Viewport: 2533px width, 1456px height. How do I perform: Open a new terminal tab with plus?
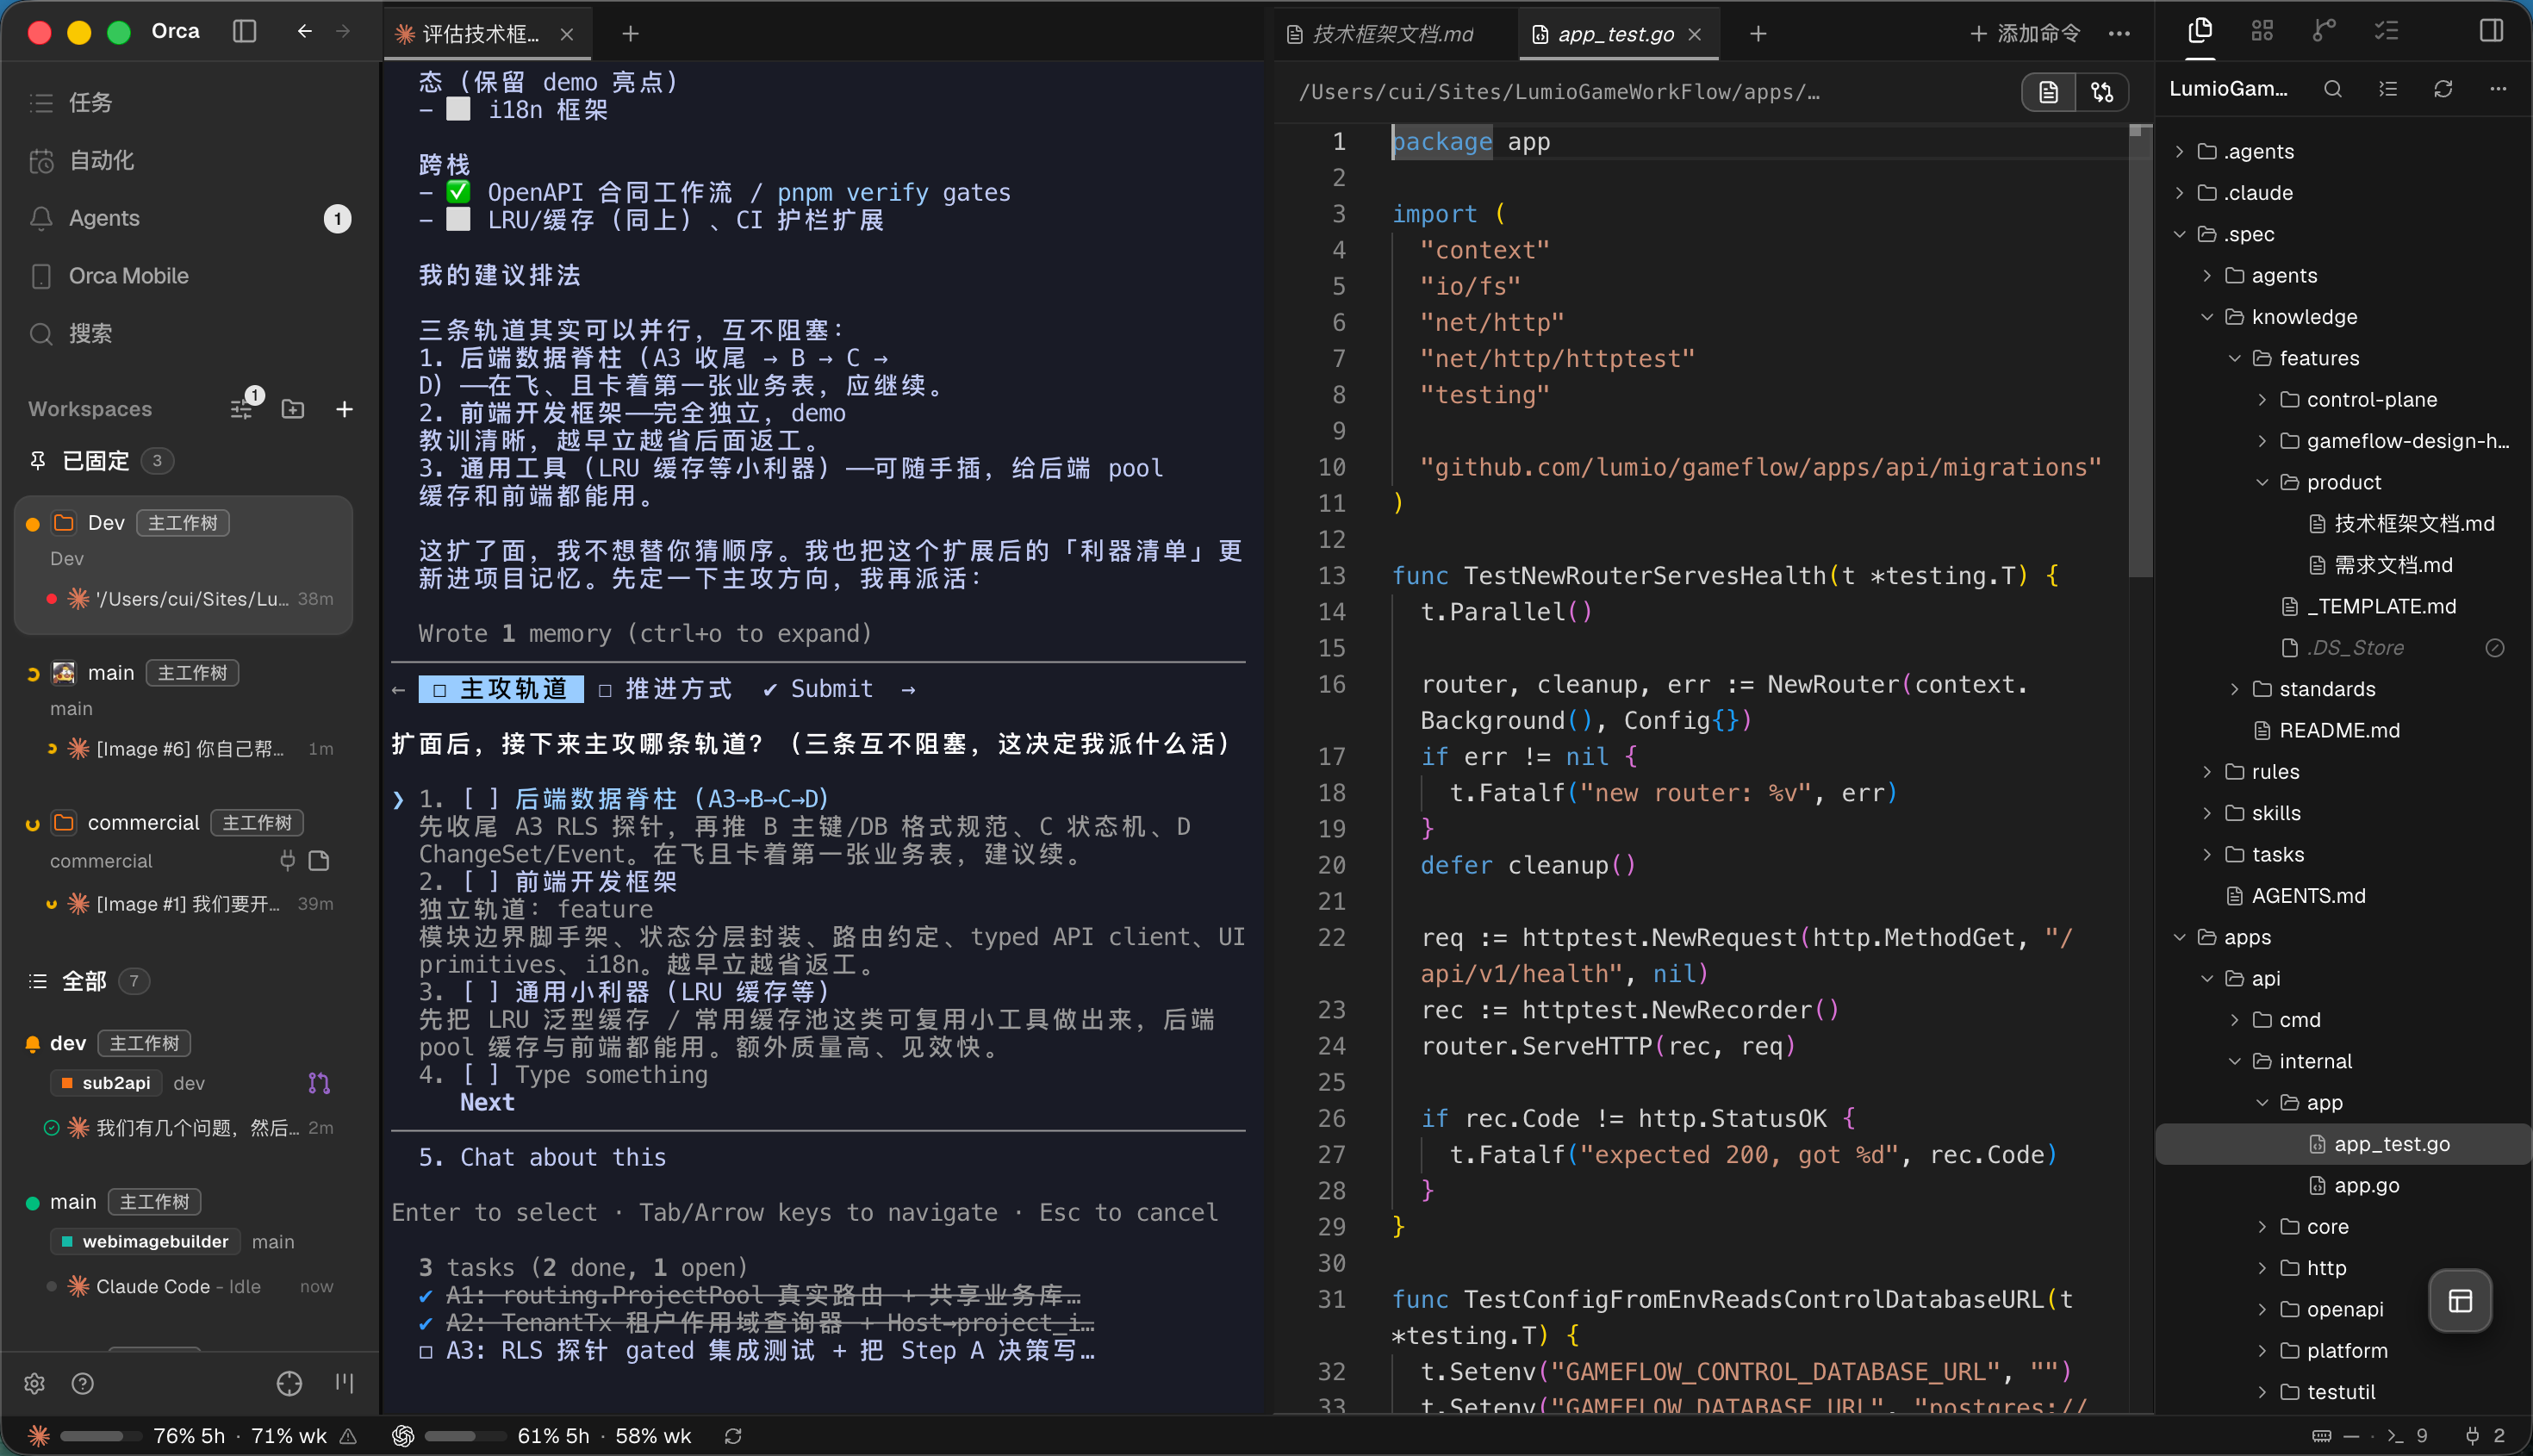630,34
